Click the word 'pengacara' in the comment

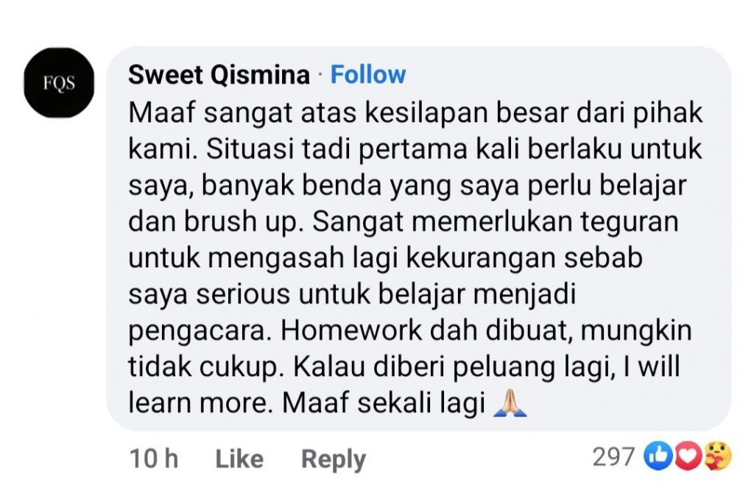coord(197,332)
